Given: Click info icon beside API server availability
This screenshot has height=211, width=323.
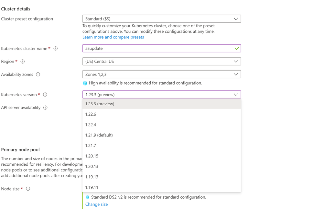Looking at the screenshot, I should click(x=46, y=108).
